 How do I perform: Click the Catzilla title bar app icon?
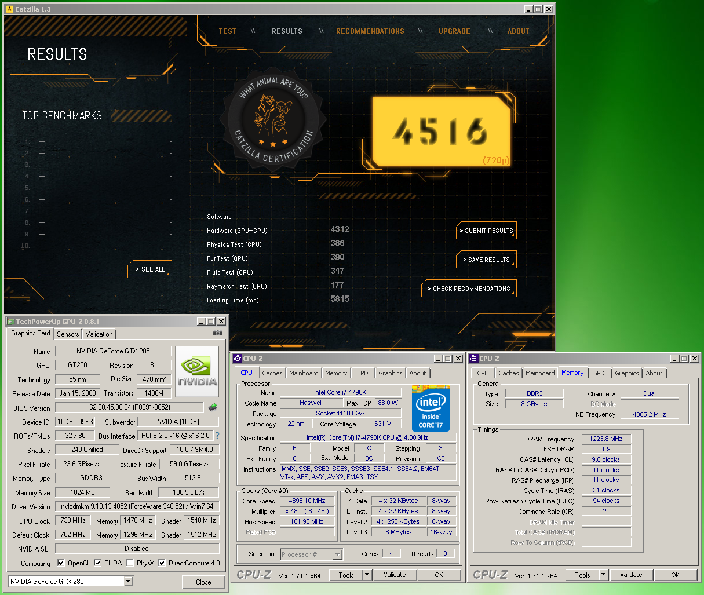pyautogui.click(x=9, y=9)
